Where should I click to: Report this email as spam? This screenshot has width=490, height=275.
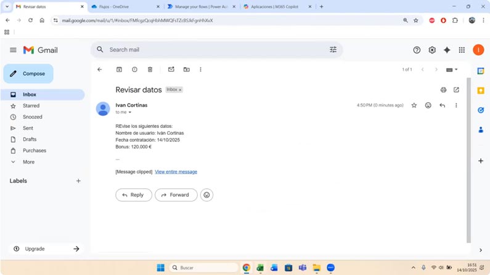click(x=134, y=70)
